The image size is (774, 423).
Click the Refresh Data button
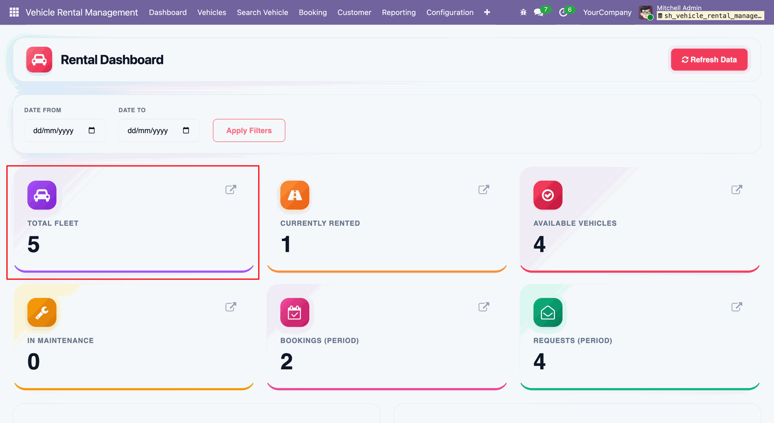click(x=709, y=60)
